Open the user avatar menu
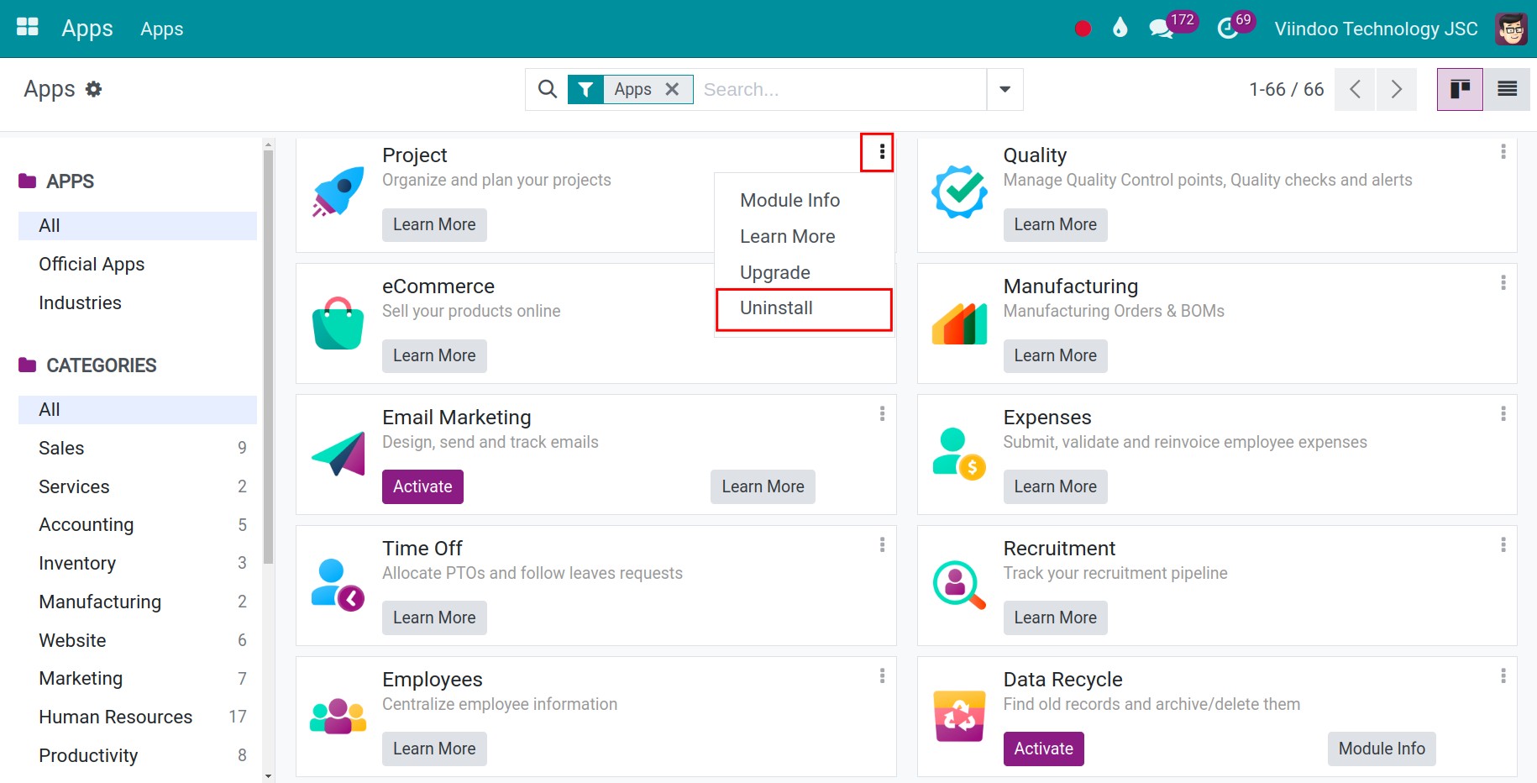 1511,29
